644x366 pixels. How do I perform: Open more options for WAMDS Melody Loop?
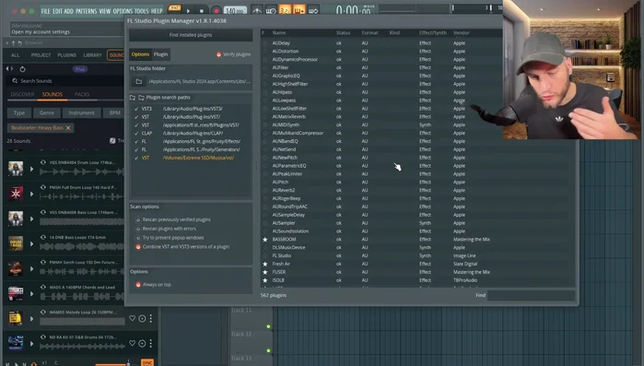pyautogui.click(x=151, y=318)
